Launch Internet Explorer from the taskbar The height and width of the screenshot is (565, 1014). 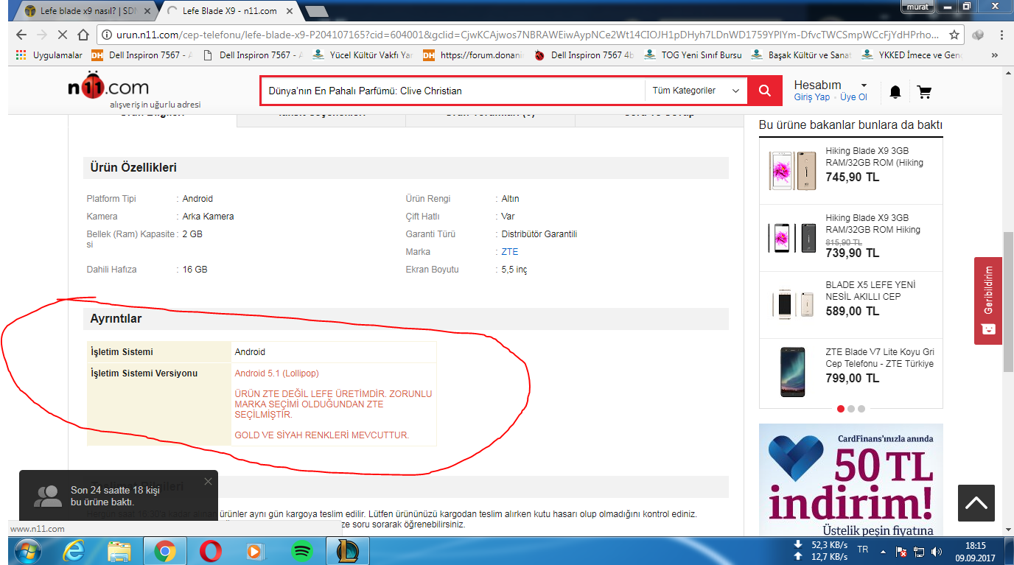pyautogui.click(x=74, y=550)
